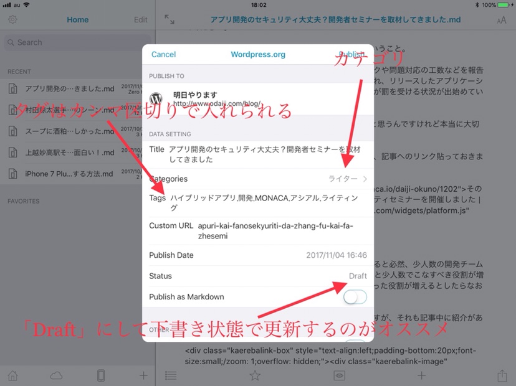Toggle the Publish as Markdown switch
516x386 pixels.
point(355,297)
